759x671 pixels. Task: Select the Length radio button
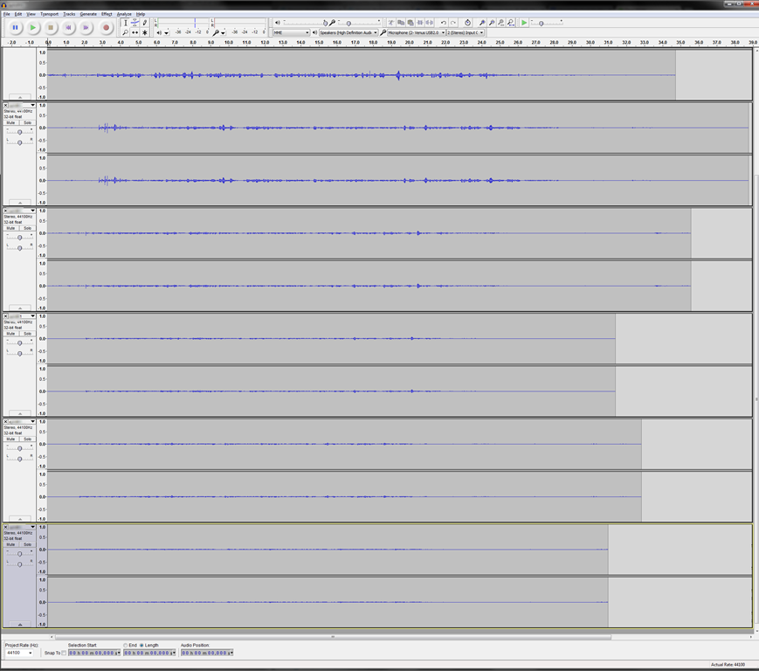pyautogui.click(x=141, y=646)
